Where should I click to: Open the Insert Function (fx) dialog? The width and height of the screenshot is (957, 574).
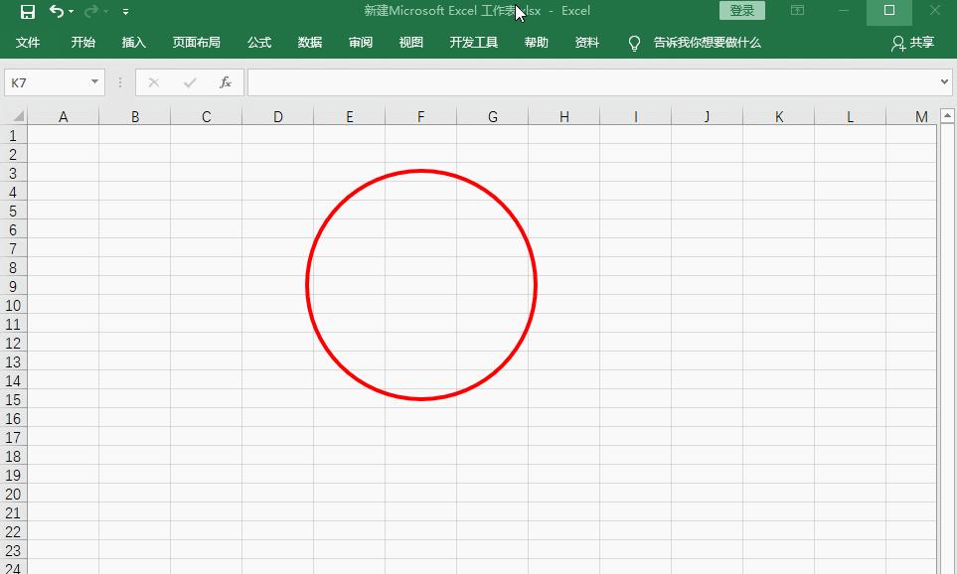coord(226,82)
